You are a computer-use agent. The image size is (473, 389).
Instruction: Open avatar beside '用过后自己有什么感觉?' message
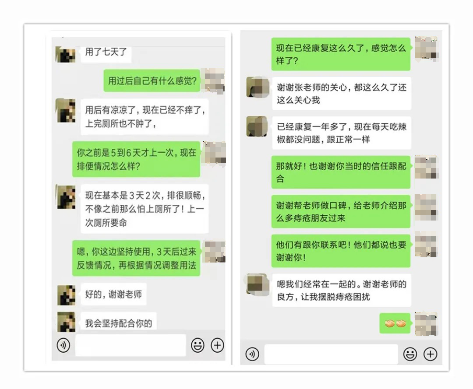(x=215, y=81)
